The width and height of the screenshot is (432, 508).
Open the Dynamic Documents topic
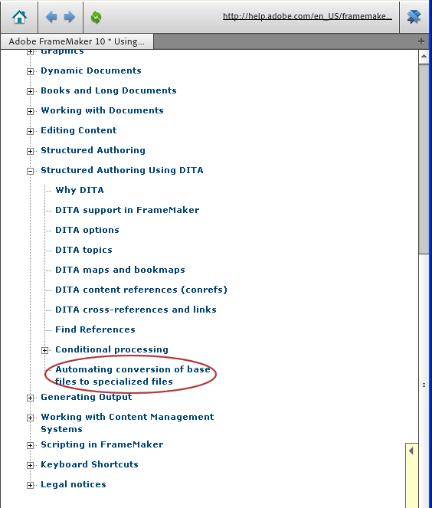(x=91, y=70)
